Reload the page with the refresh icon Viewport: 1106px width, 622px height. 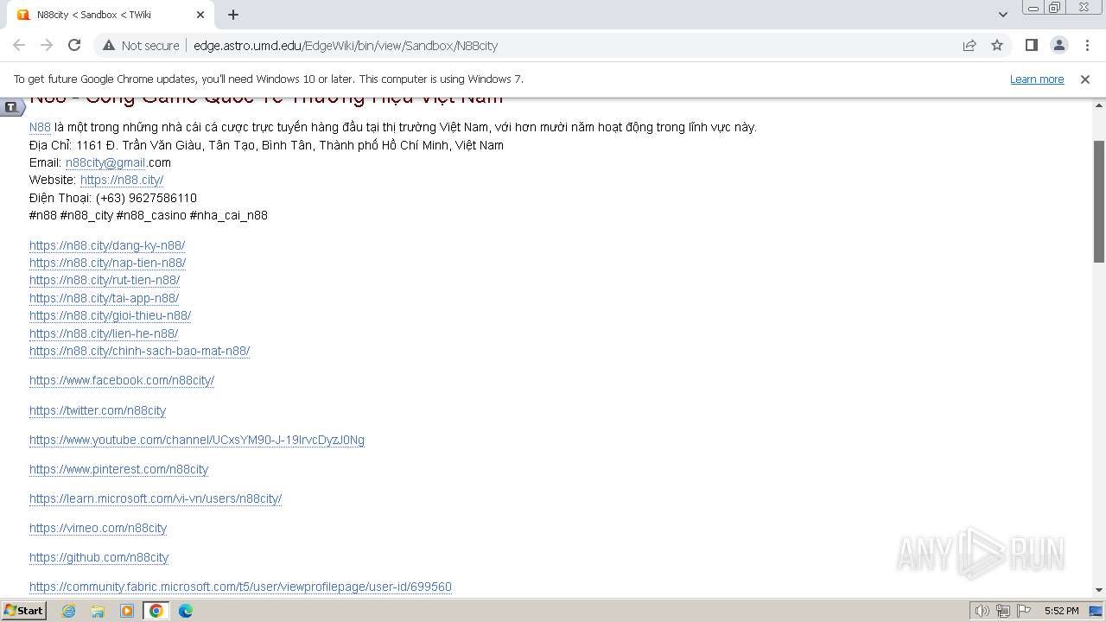click(x=74, y=45)
